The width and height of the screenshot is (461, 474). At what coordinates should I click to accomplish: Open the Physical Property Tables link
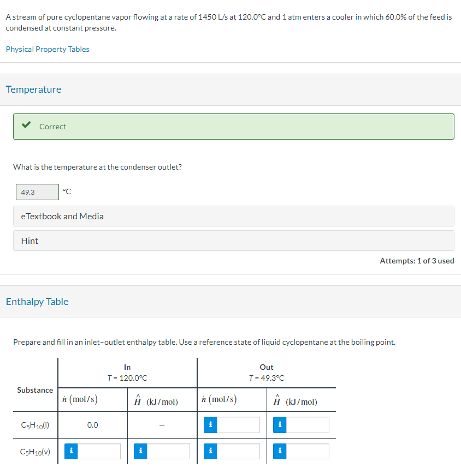(48, 49)
